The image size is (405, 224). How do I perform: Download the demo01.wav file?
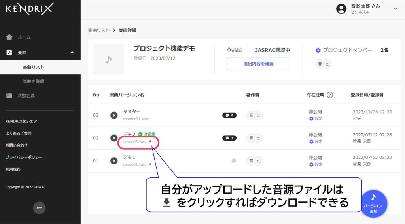[x=150, y=164]
